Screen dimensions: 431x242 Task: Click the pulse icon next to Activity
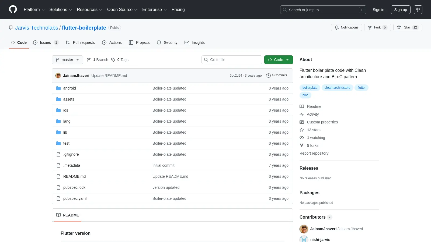coord(302,114)
